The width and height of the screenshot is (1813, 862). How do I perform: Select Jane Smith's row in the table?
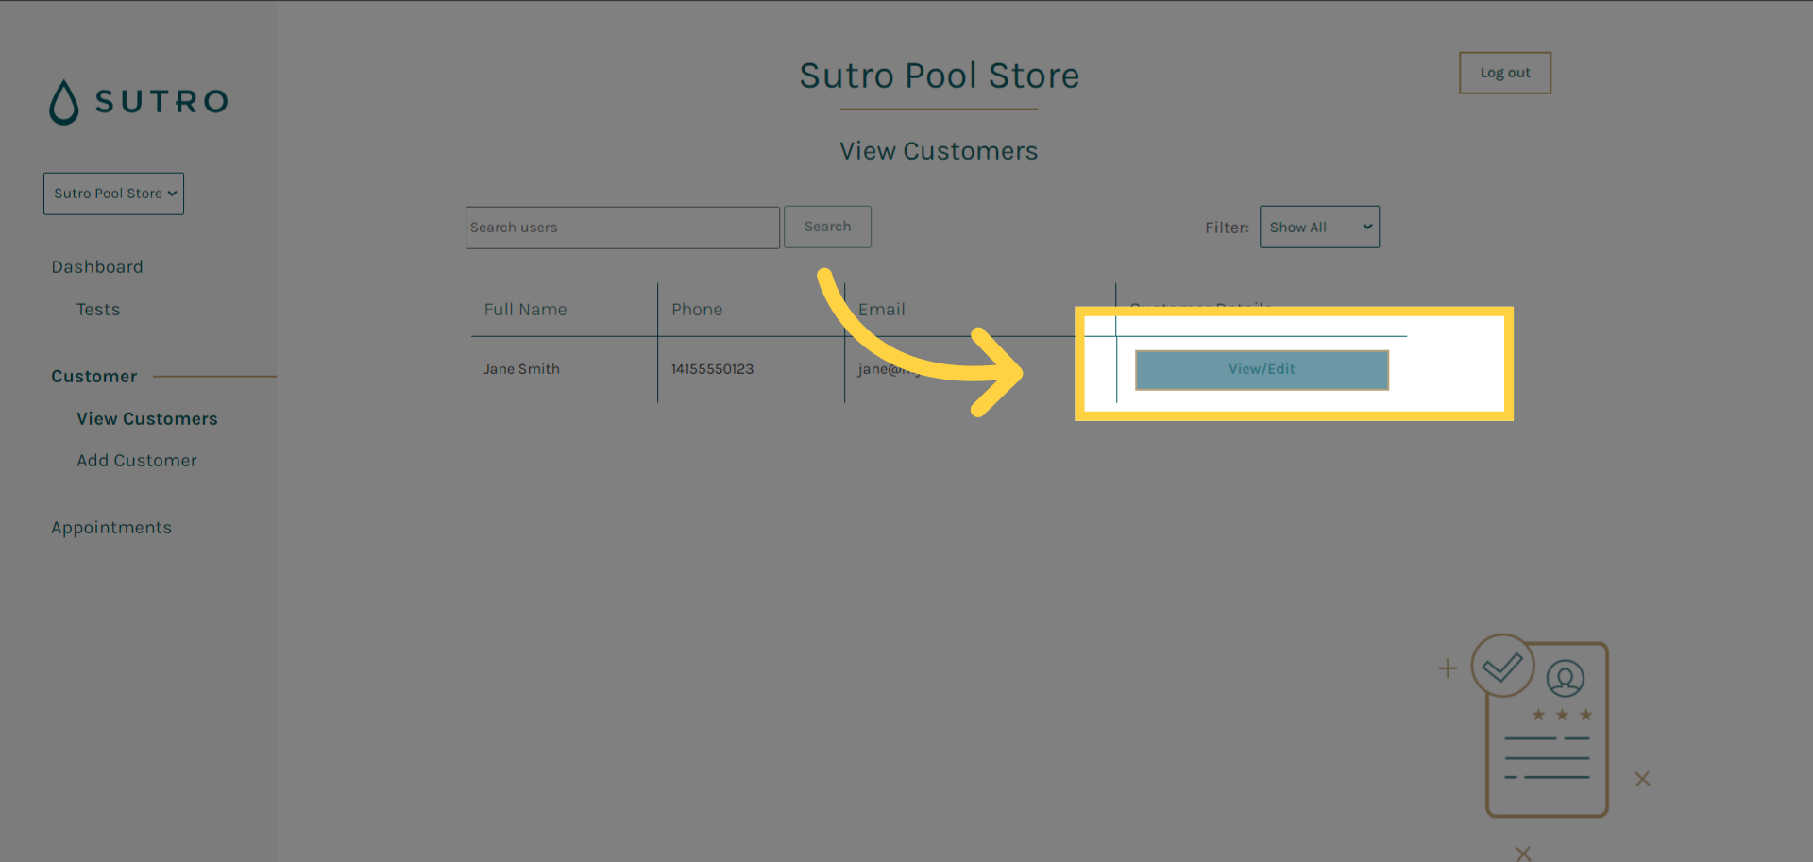[x=521, y=368]
